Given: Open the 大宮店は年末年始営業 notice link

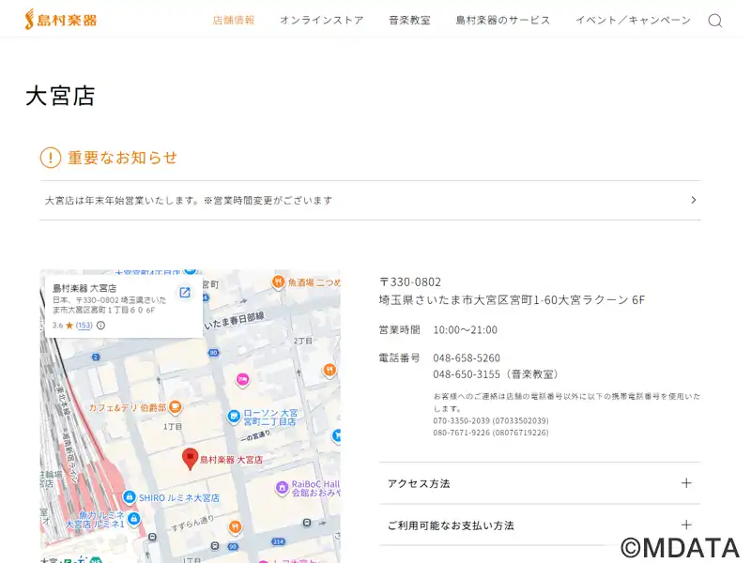Looking at the screenshot, I should (x=189, y=201).
